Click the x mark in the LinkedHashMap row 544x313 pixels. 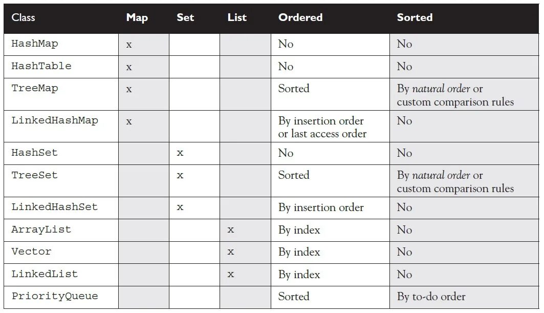coord(129,121)
